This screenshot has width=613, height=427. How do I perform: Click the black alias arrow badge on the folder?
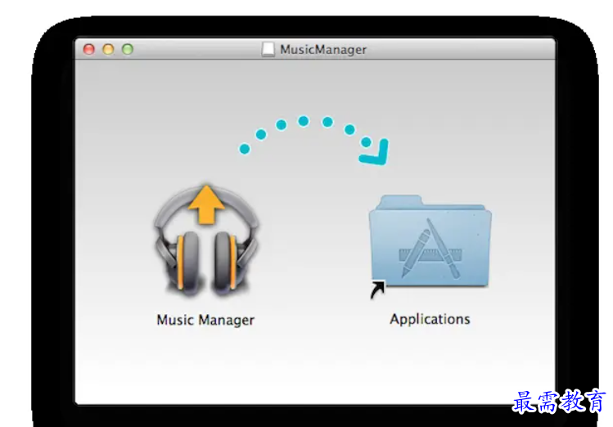378,289
